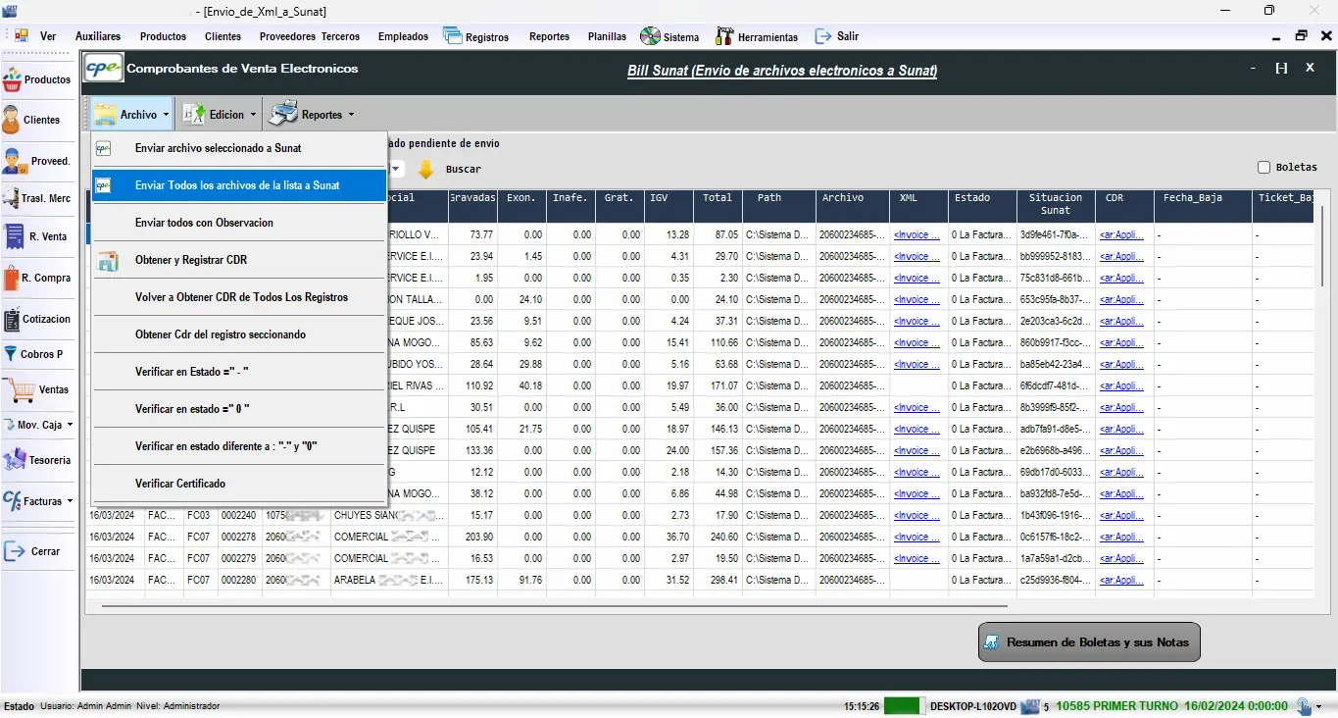The width and height of the screenshot is (1338, 718).
Task: Select Verificar Certificado from the menu
Action: point(180,484)
